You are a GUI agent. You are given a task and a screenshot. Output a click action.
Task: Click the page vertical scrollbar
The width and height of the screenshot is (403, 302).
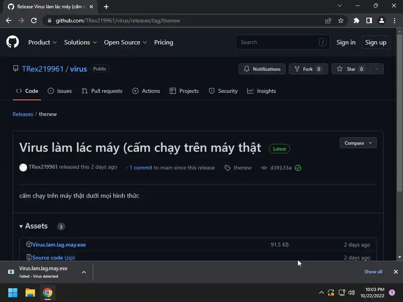coord(399,113)
